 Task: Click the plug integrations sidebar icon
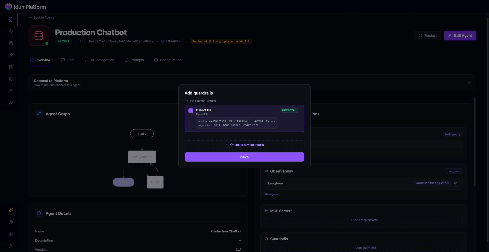tap(11, 91)
